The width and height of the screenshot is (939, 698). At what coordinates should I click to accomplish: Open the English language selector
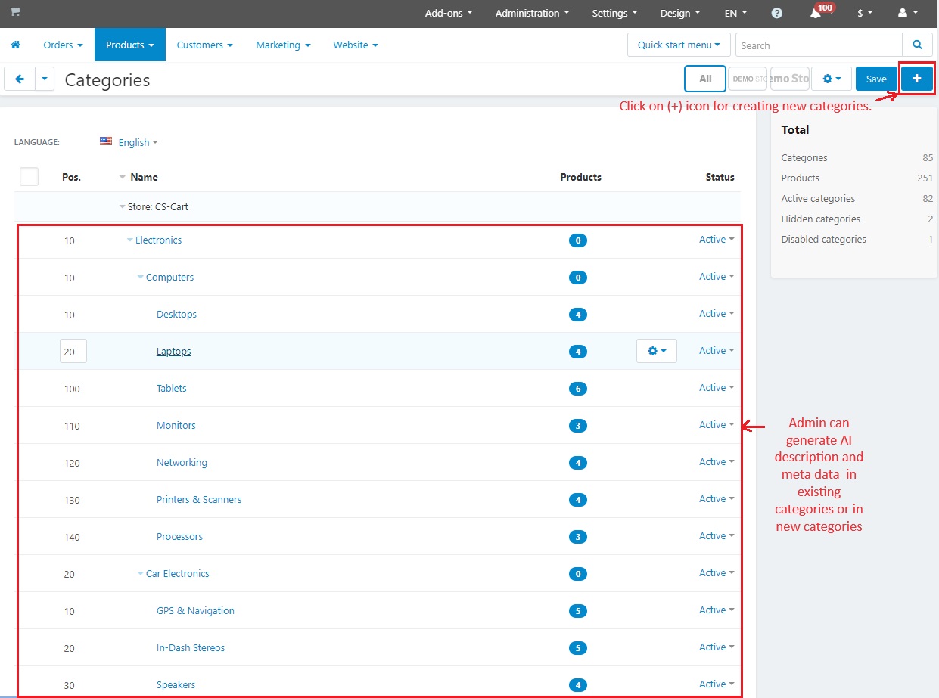point(138,142)
